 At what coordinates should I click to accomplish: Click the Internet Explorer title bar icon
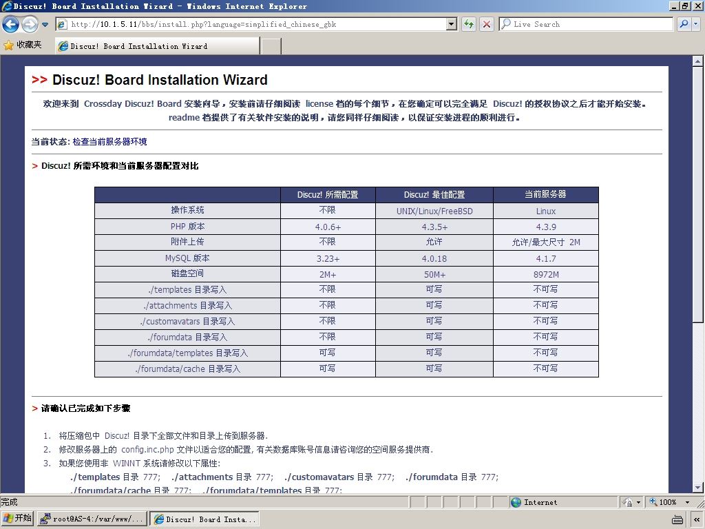6,6
